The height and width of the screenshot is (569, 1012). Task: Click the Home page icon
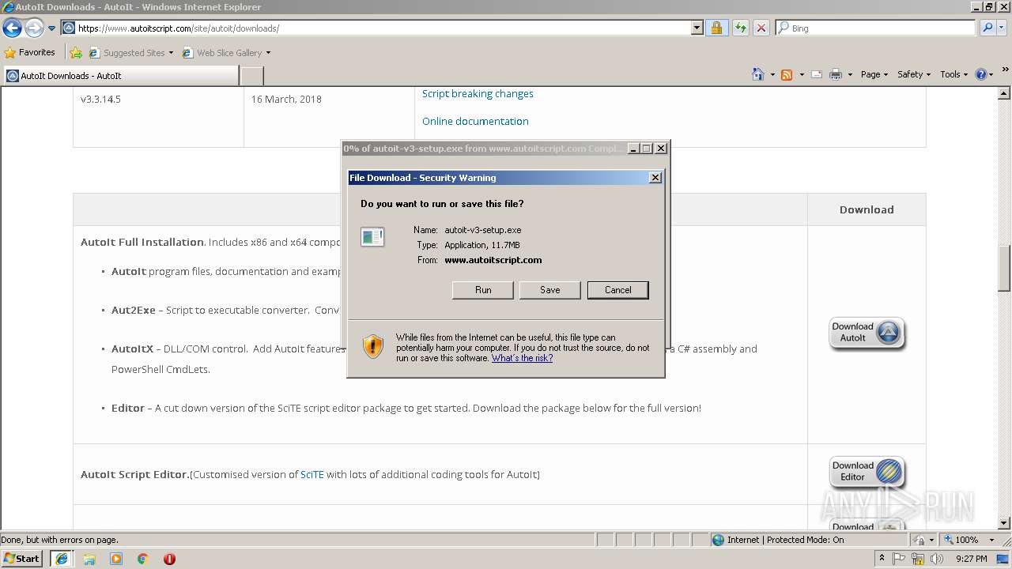tap(757, 74)
